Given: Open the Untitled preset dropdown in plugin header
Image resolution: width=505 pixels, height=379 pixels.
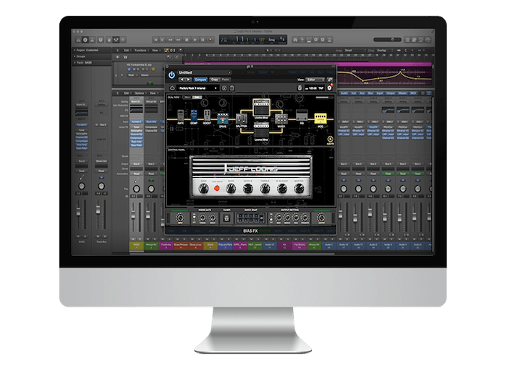Looking at the screenshot, I should (x=205, y=72).
